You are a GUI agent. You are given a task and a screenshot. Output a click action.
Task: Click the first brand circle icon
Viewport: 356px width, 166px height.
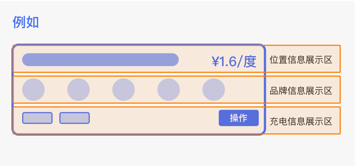tap(33, 90)
